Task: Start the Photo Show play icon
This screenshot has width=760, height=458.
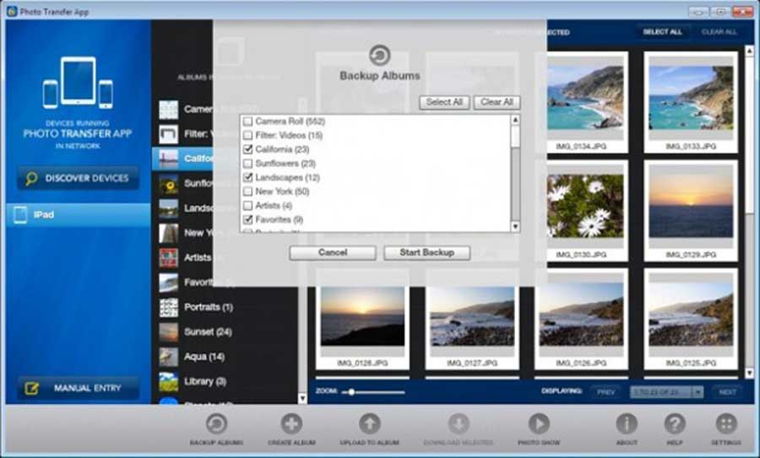Action: (x=539, y=424)
